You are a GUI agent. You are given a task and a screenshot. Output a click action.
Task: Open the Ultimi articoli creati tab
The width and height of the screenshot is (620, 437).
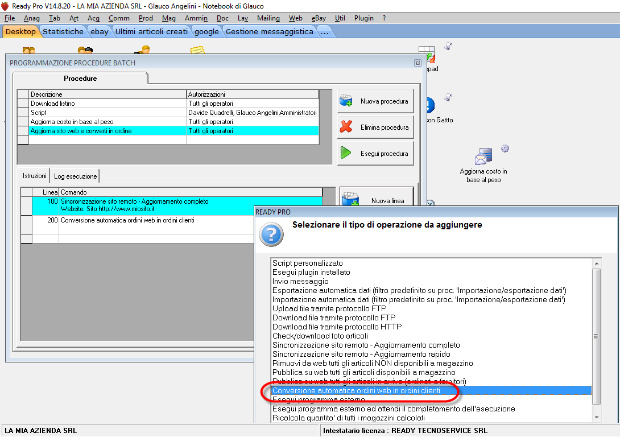click(151, 32)
